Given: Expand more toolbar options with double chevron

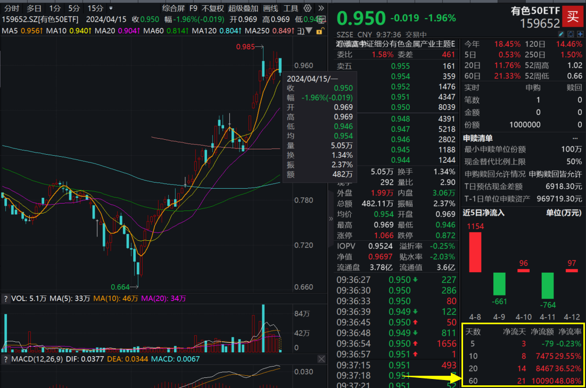Looking at the screenshot, I should click(321, 8).
